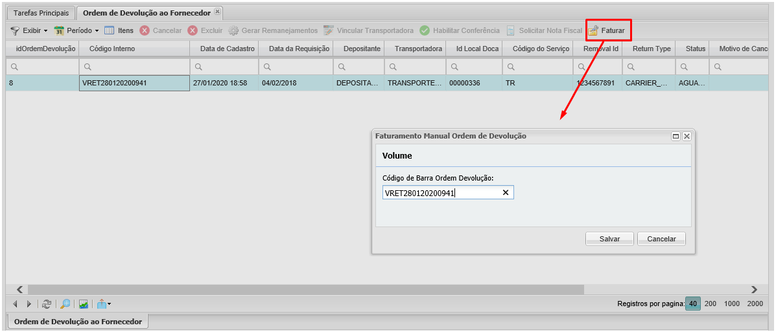Sort by Data da Requisição column
This screenshot has width=776, height=332.
[x=296, y=49]
